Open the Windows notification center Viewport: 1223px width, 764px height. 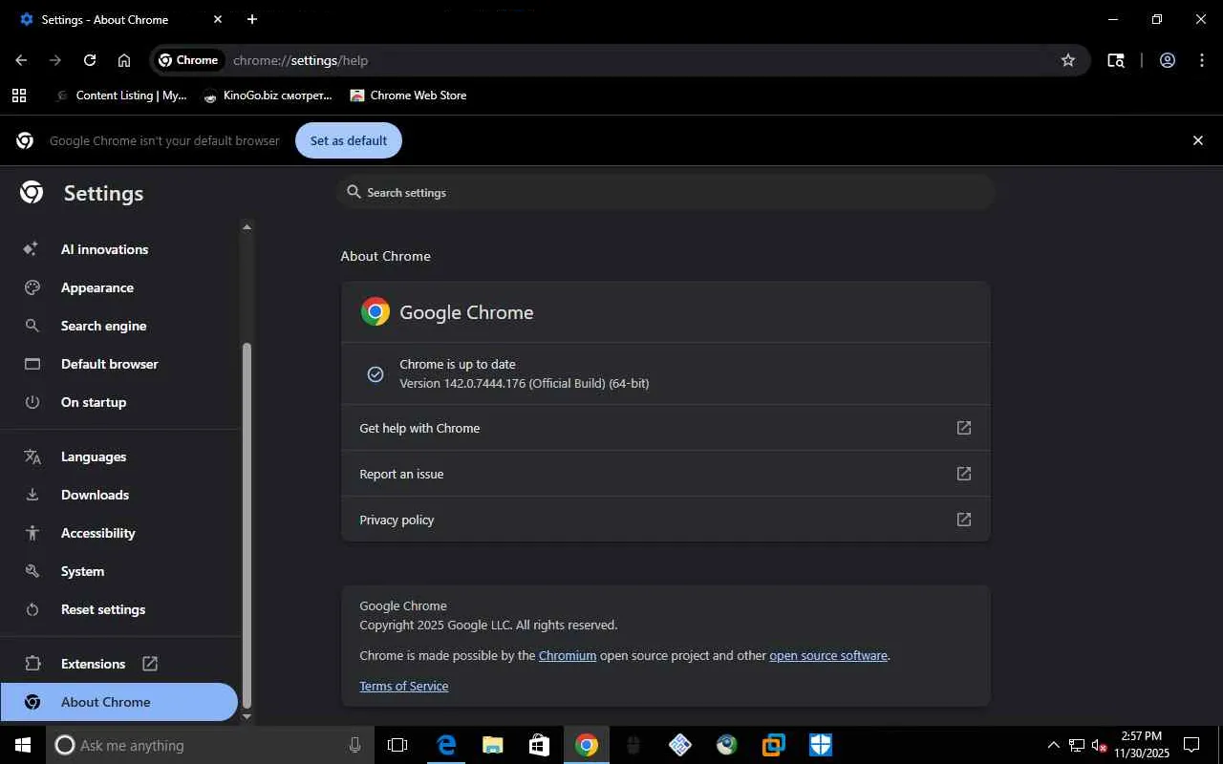click(x=1191, y=745)
